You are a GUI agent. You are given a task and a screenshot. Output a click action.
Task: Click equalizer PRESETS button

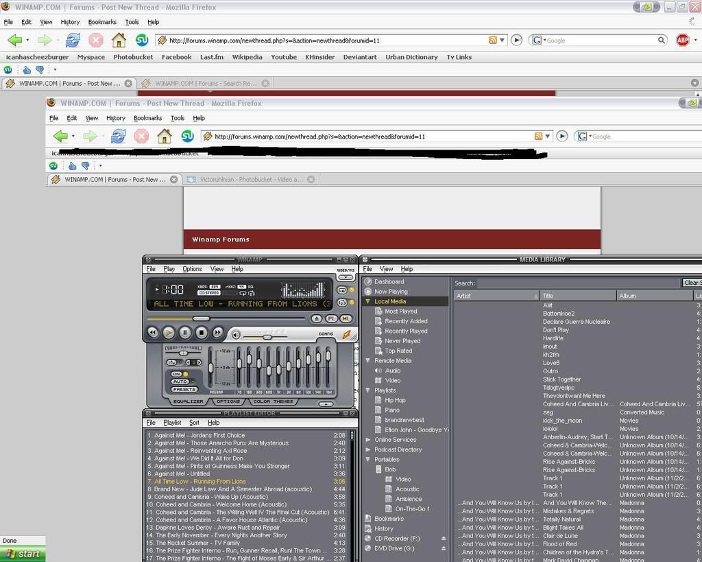pyautogui.click(x=184, y=390)
